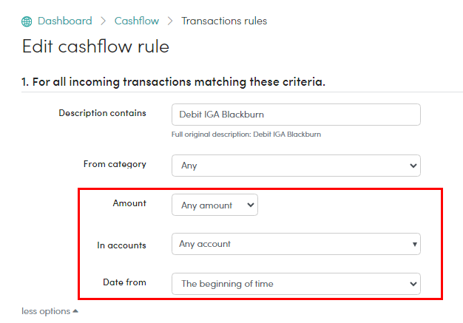This screenshot has width=463, height=323.
Task: Click the chevron arrow in Date from field
Action: pyautogui.click(x=413, y=284)
